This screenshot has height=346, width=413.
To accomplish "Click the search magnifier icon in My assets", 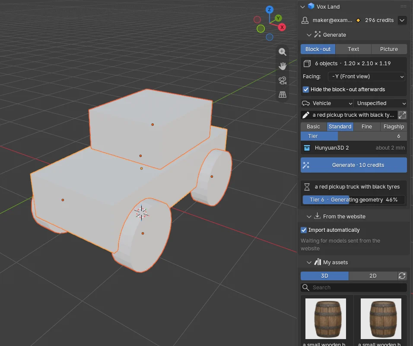I will click(305, 288).
